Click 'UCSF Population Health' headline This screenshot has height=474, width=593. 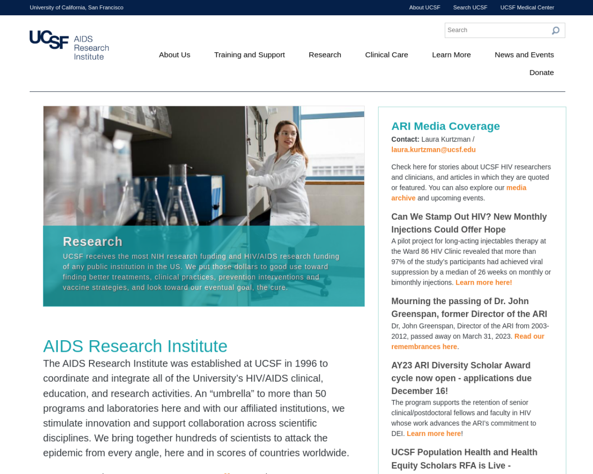(464, 459)
